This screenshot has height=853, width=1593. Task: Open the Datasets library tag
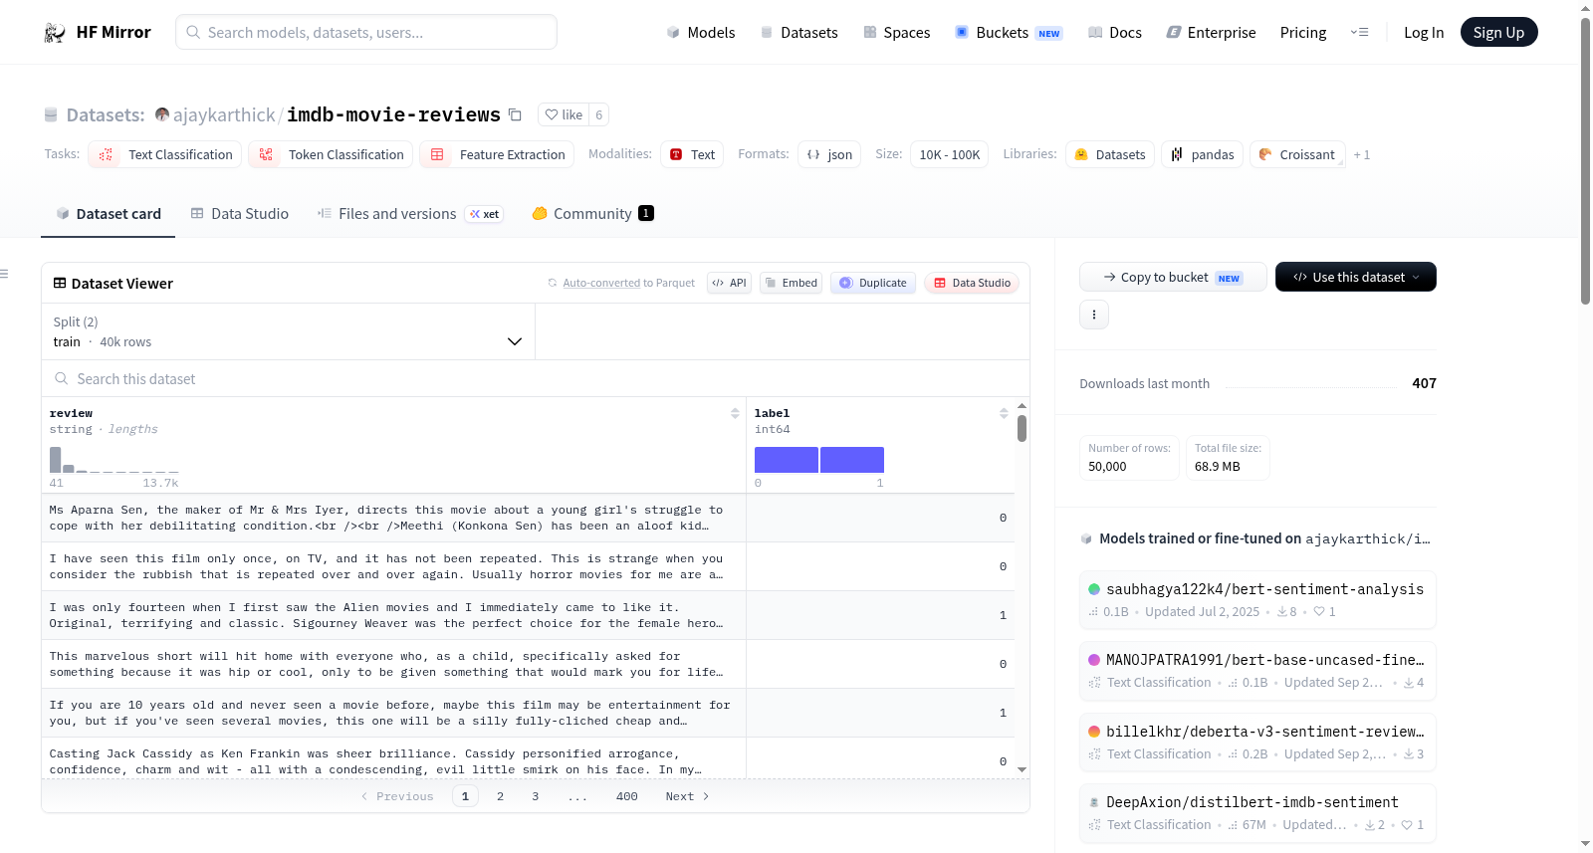(1109, 154)
